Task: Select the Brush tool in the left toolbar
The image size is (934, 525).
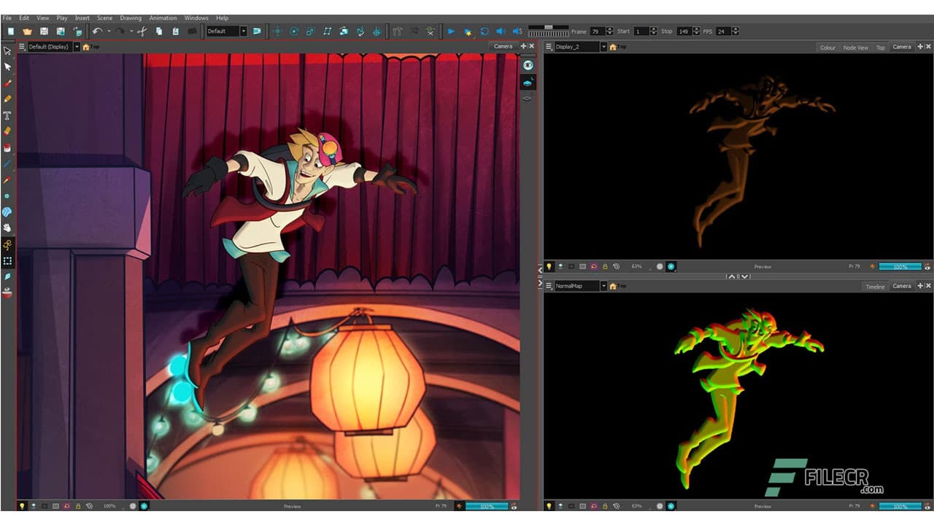Action: (7, 82)
